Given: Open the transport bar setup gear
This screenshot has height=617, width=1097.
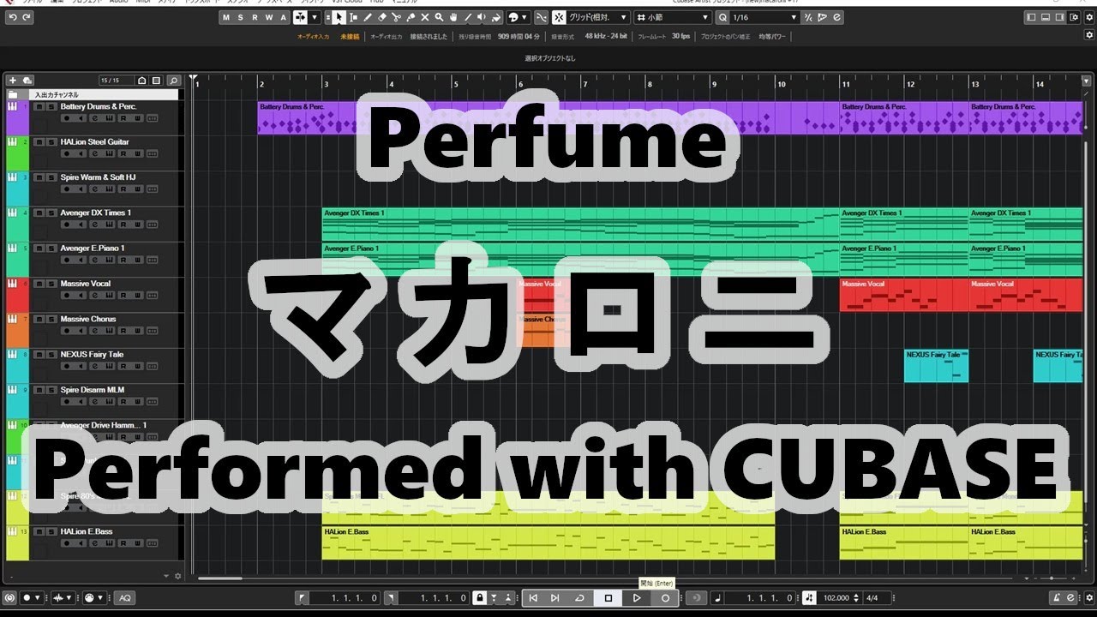Looking at the screenshot, I should pos(1089,598).
